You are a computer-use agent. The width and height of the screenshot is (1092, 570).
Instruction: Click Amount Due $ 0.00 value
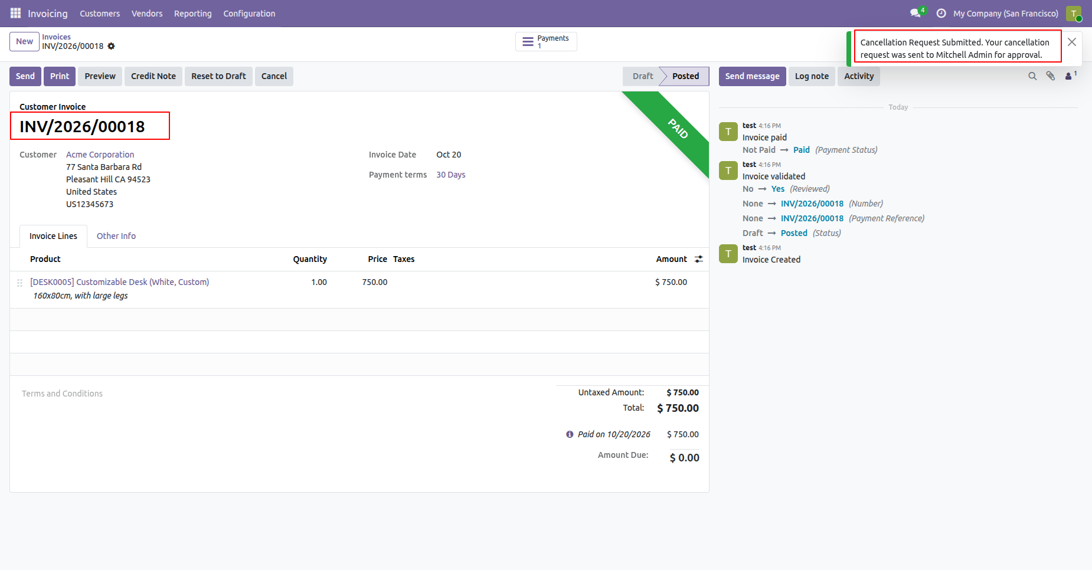[685, 458]
